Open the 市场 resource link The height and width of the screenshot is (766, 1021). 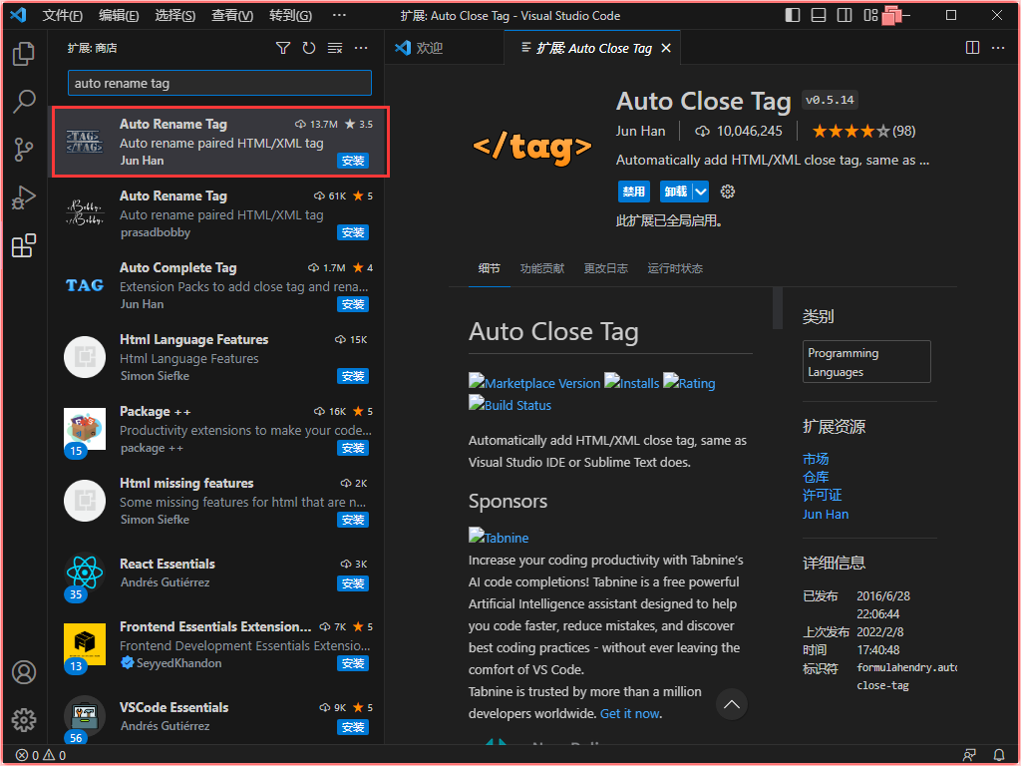(x=816, y=459)
